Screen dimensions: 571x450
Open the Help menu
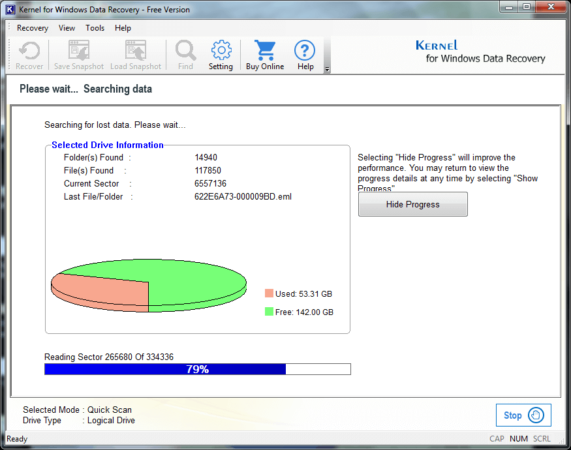[123, 28]
